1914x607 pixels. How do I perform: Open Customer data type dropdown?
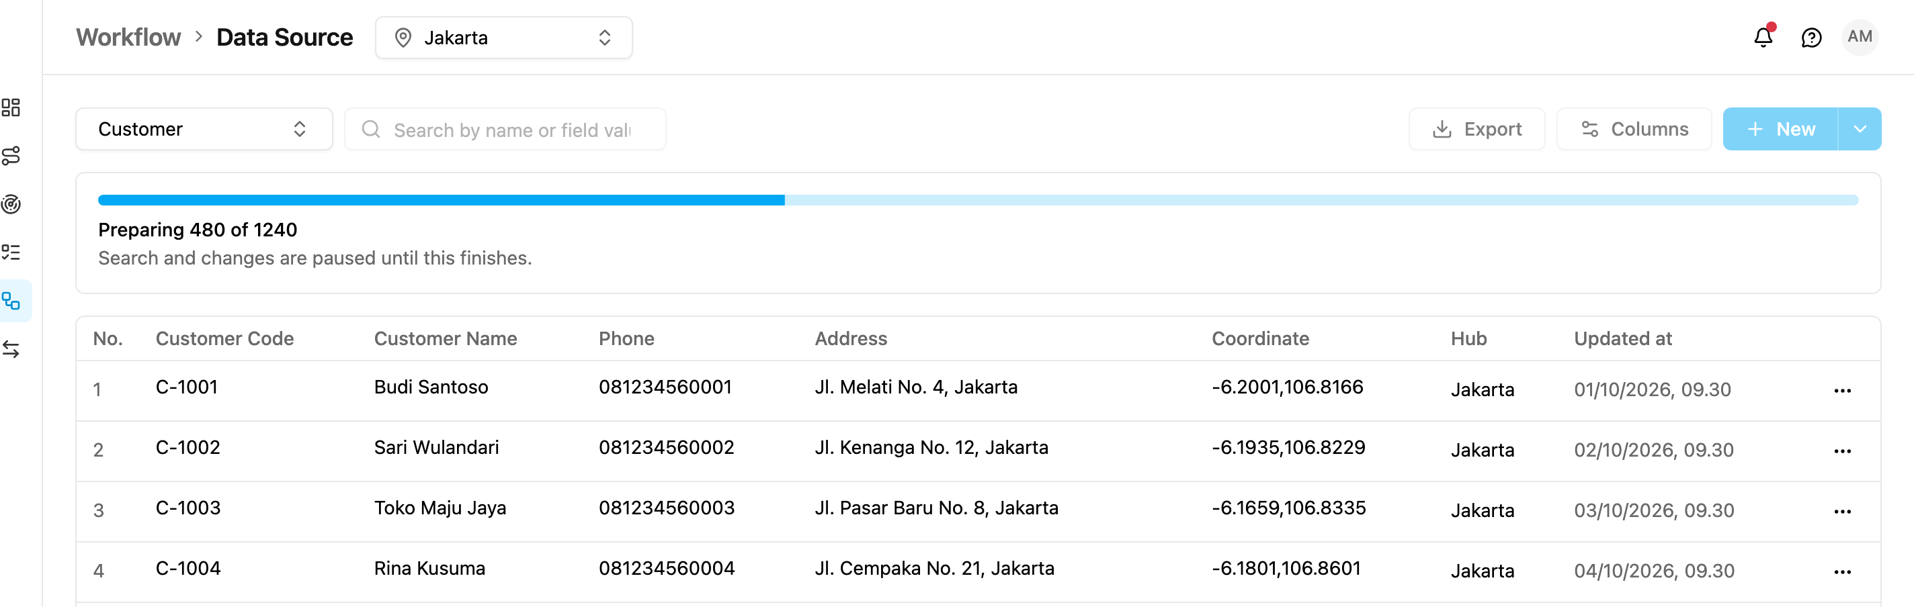[204, 129]
